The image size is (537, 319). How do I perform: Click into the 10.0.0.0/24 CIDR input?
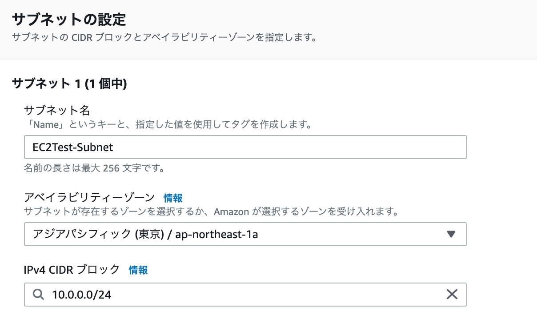pos(245,294)
